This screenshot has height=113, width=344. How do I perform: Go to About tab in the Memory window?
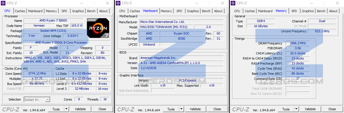pyautogui.click(x=333, y=11)
